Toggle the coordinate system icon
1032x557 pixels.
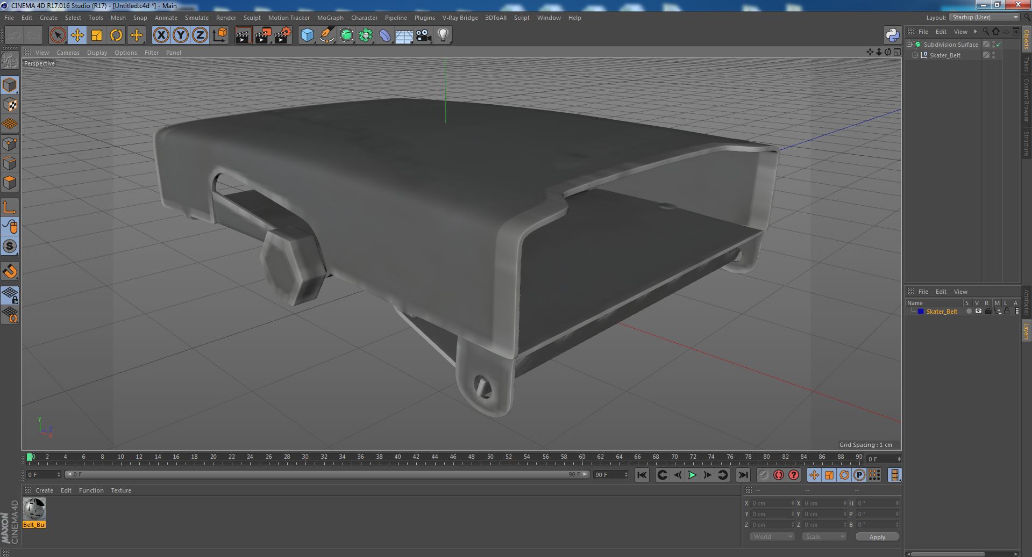pos(220,35)
